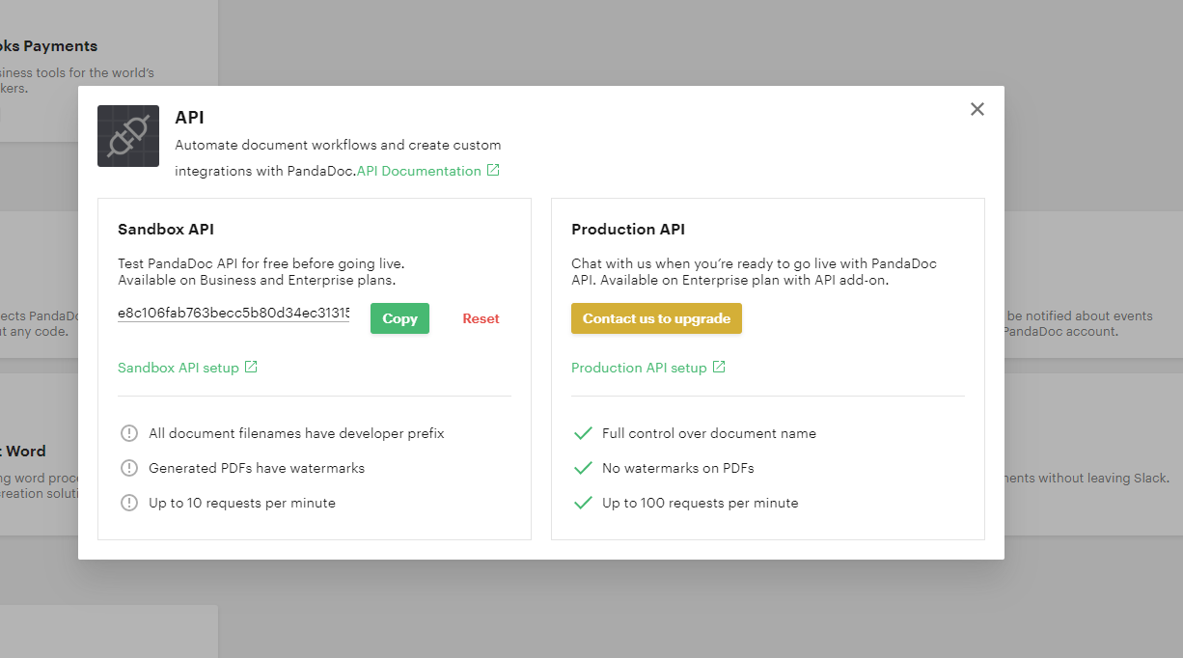1183x658 pixels.
Task: Click 'Generated PDFs have watermarks' text
Action: pos(257,468)
